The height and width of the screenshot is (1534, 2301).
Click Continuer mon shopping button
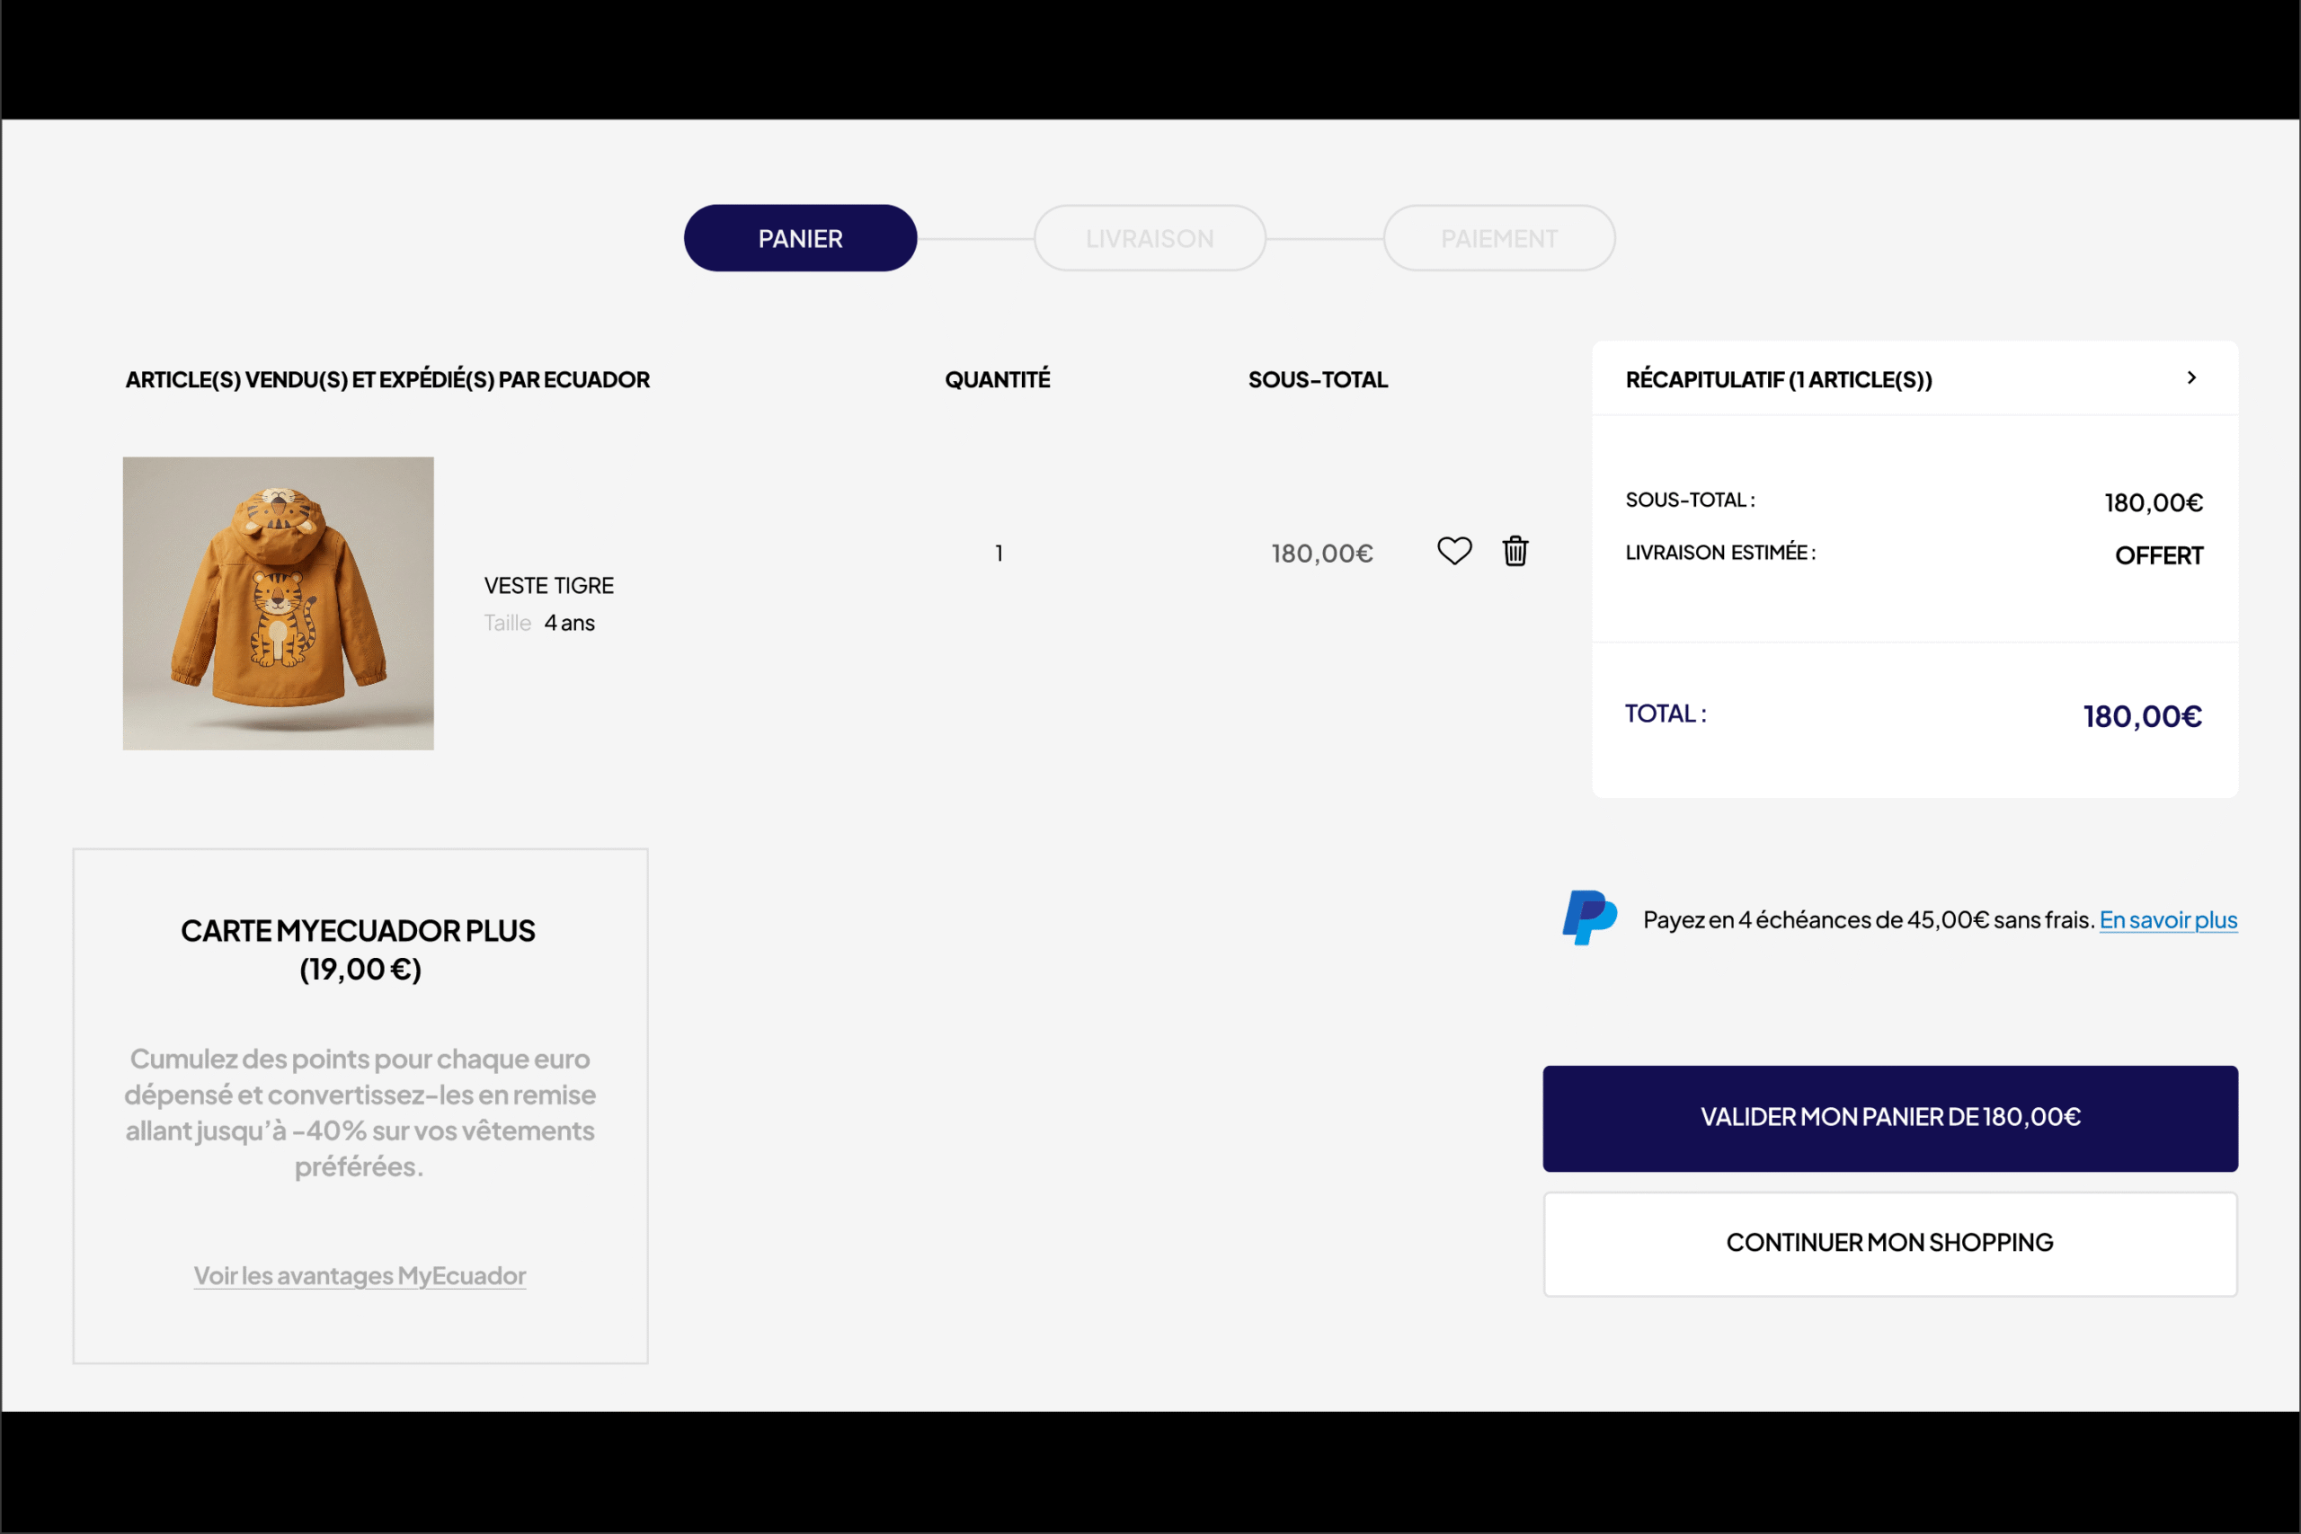point(1889,1244)
